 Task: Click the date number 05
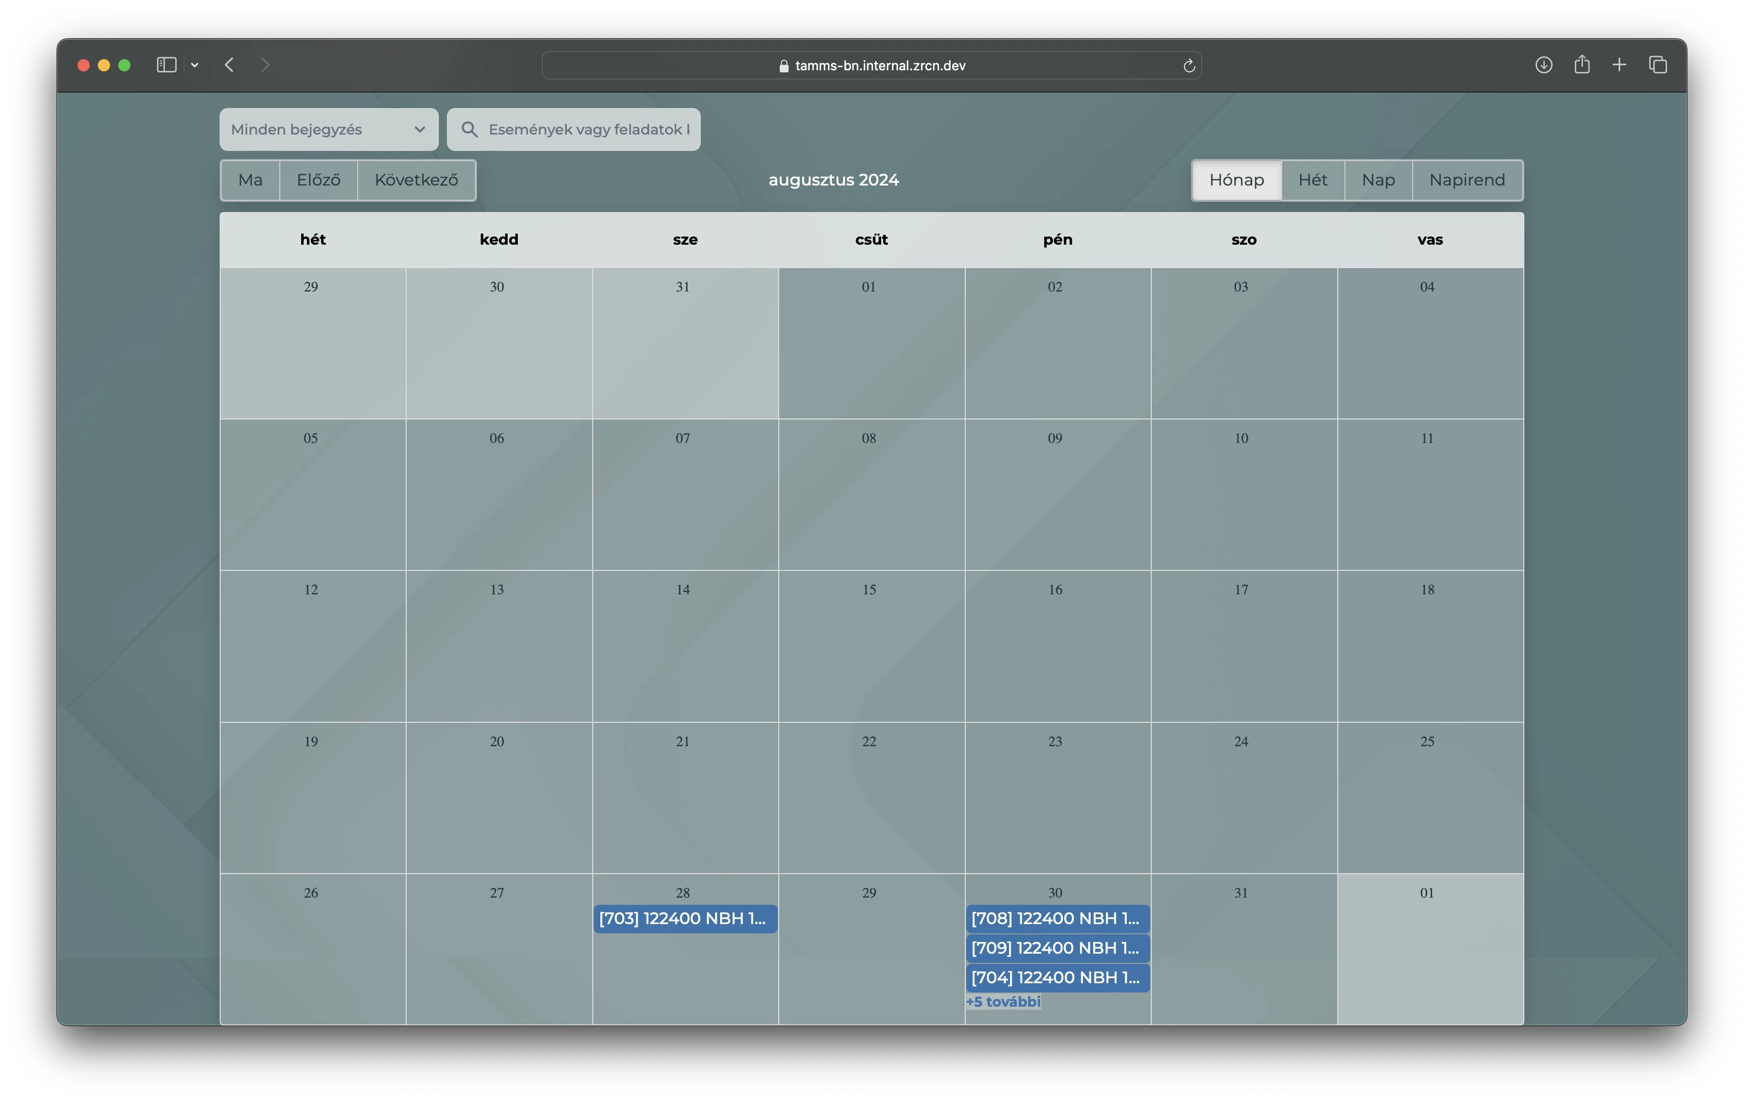pos(311,438)
